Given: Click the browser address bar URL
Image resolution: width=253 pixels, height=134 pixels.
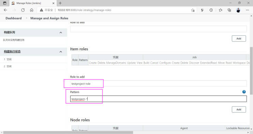Looking at the screenshot, I should click(x=84, y=10).
